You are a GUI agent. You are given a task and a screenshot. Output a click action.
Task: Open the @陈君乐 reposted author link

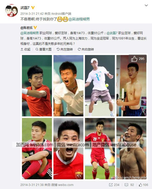pyautogui.click(x=27, y=28)
